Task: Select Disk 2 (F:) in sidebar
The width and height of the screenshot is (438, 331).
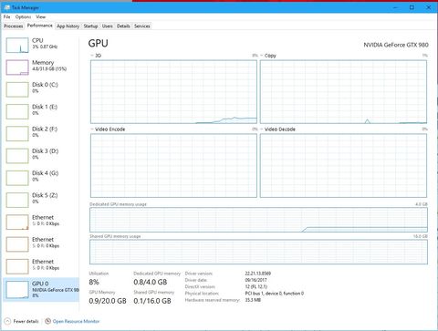Action: (x=41, y=134)
